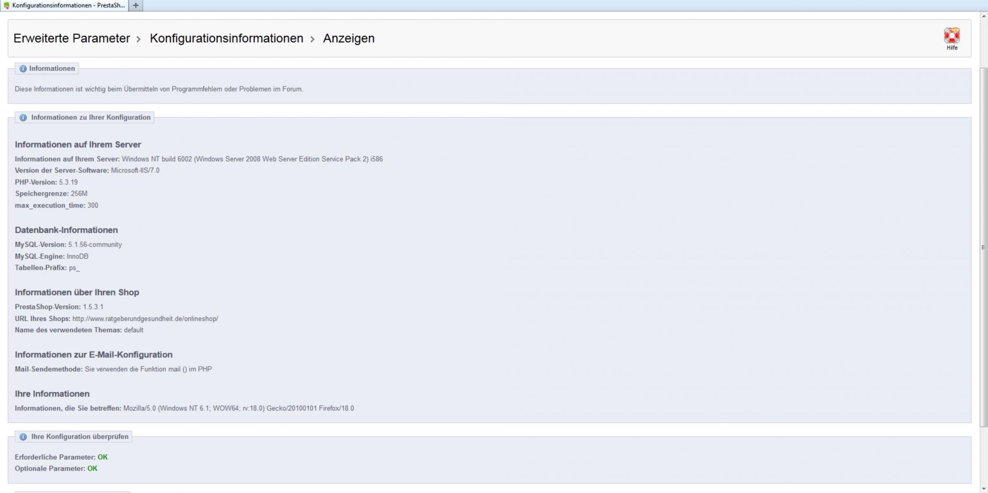Image resolution: width=988 pixels, height=493 pixels.
Task: Click chevron after 'Erweiterte Parameter' breadcrumb
Action: 139,39
